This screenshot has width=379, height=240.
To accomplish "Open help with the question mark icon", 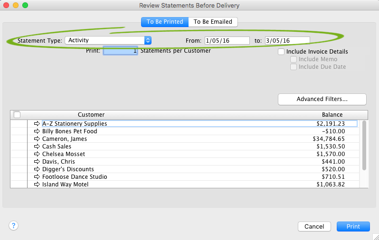I will point(13,226).
